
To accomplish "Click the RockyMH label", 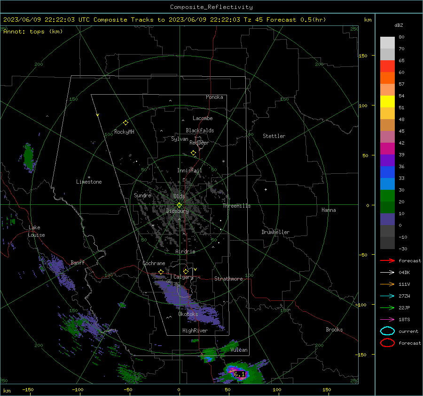I will tap(124, 132).
